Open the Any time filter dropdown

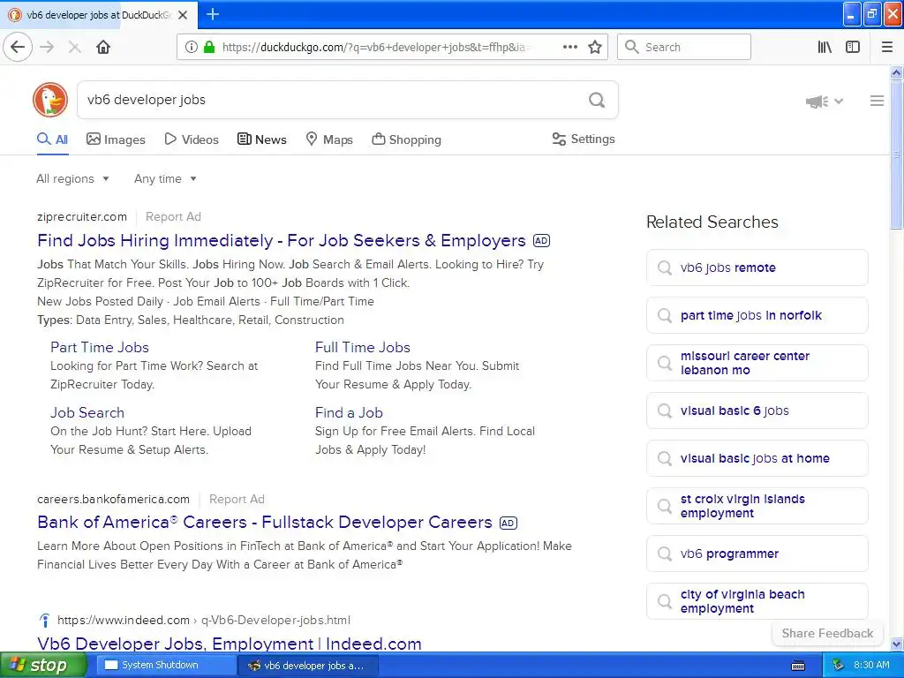click(165, 178)
